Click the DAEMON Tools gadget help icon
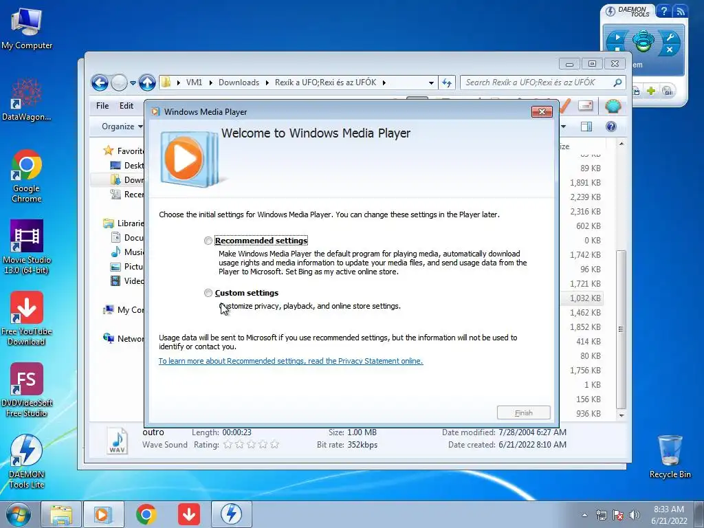Screen dimensions: 704x528 (x=663, y=11)
